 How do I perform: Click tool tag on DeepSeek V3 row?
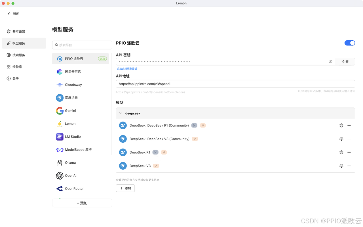[156, 166]
